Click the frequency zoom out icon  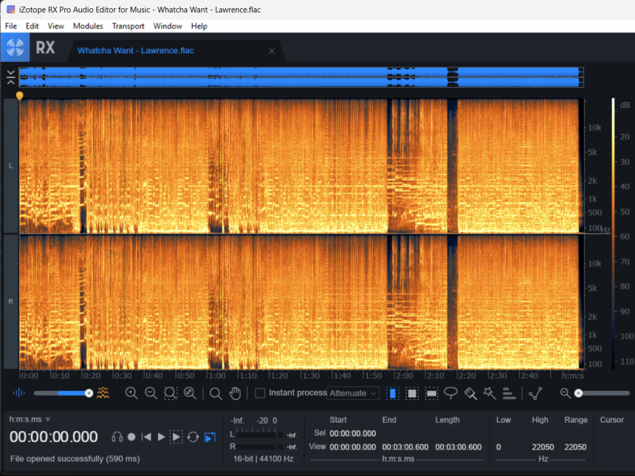coord(565,393)
